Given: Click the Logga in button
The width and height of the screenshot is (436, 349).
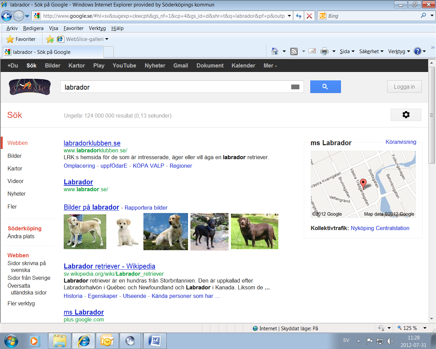Looking at the screenshot, I should (x=404, y=87).
